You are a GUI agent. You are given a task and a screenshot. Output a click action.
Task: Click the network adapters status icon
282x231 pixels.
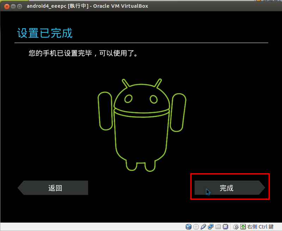pos(210,227)
